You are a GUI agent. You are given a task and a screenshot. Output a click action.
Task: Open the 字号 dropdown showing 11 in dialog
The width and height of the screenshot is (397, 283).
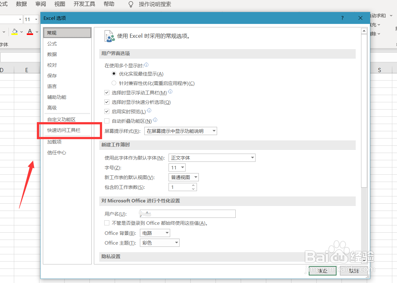177,167
